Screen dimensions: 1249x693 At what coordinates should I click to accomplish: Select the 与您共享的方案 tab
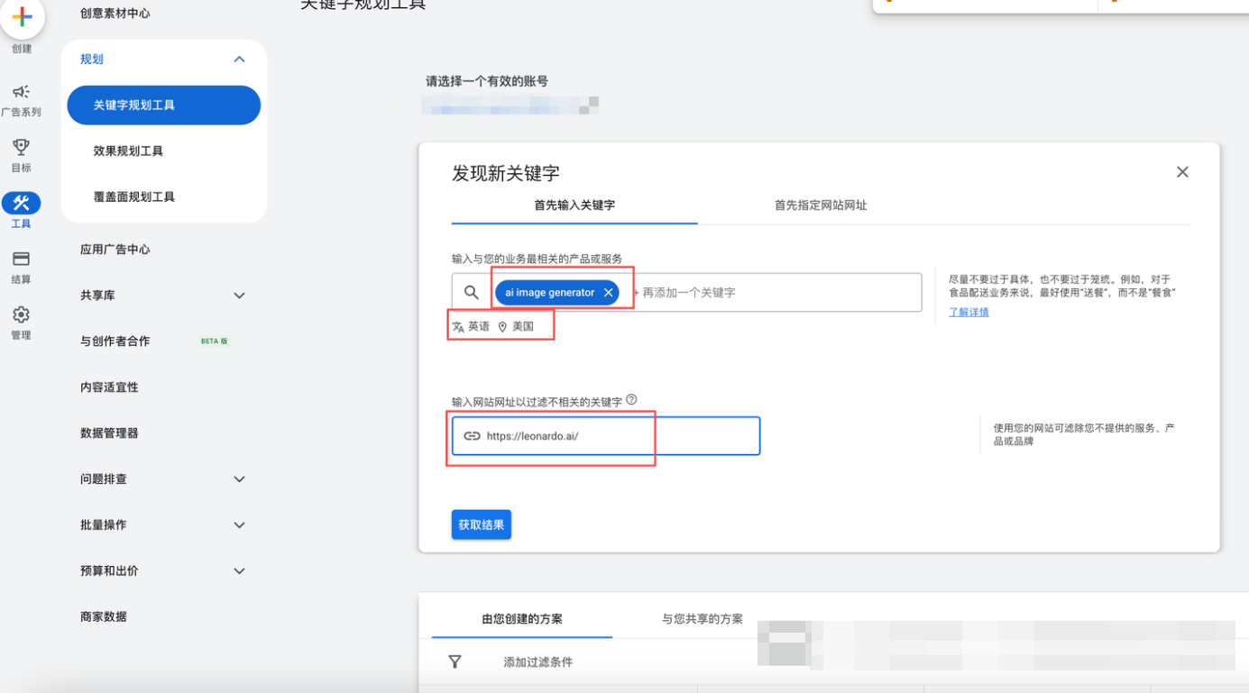[x=703, y=619]
